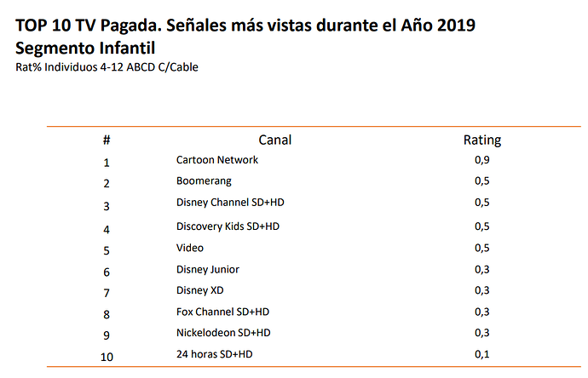Viewport: 588px width, 378px height.
Task: Select rank number 1
Action: [107, 163]
